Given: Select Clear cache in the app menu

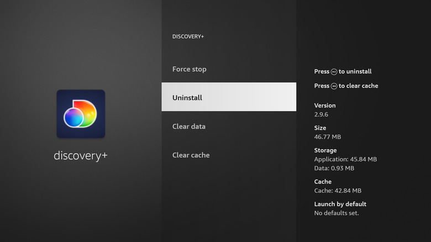Looking at the screenshot, I should coord(191,155).
